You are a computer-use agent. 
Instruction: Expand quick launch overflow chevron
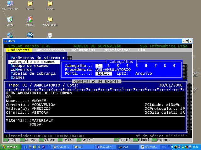[48, 146]
